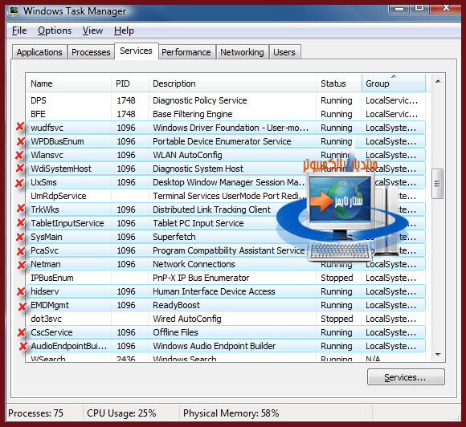Sort by the Group column header
Viewport: 466px width, 427px height.
(x=394, y=83)
